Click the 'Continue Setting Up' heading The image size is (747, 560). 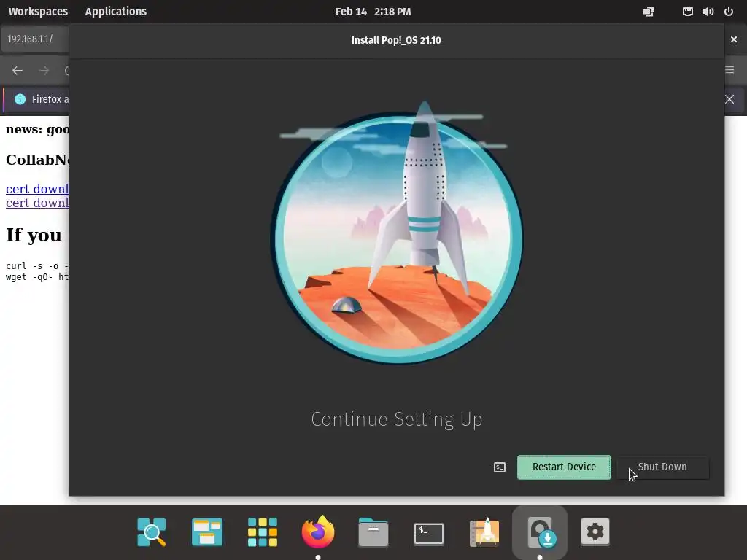point(397,419)
